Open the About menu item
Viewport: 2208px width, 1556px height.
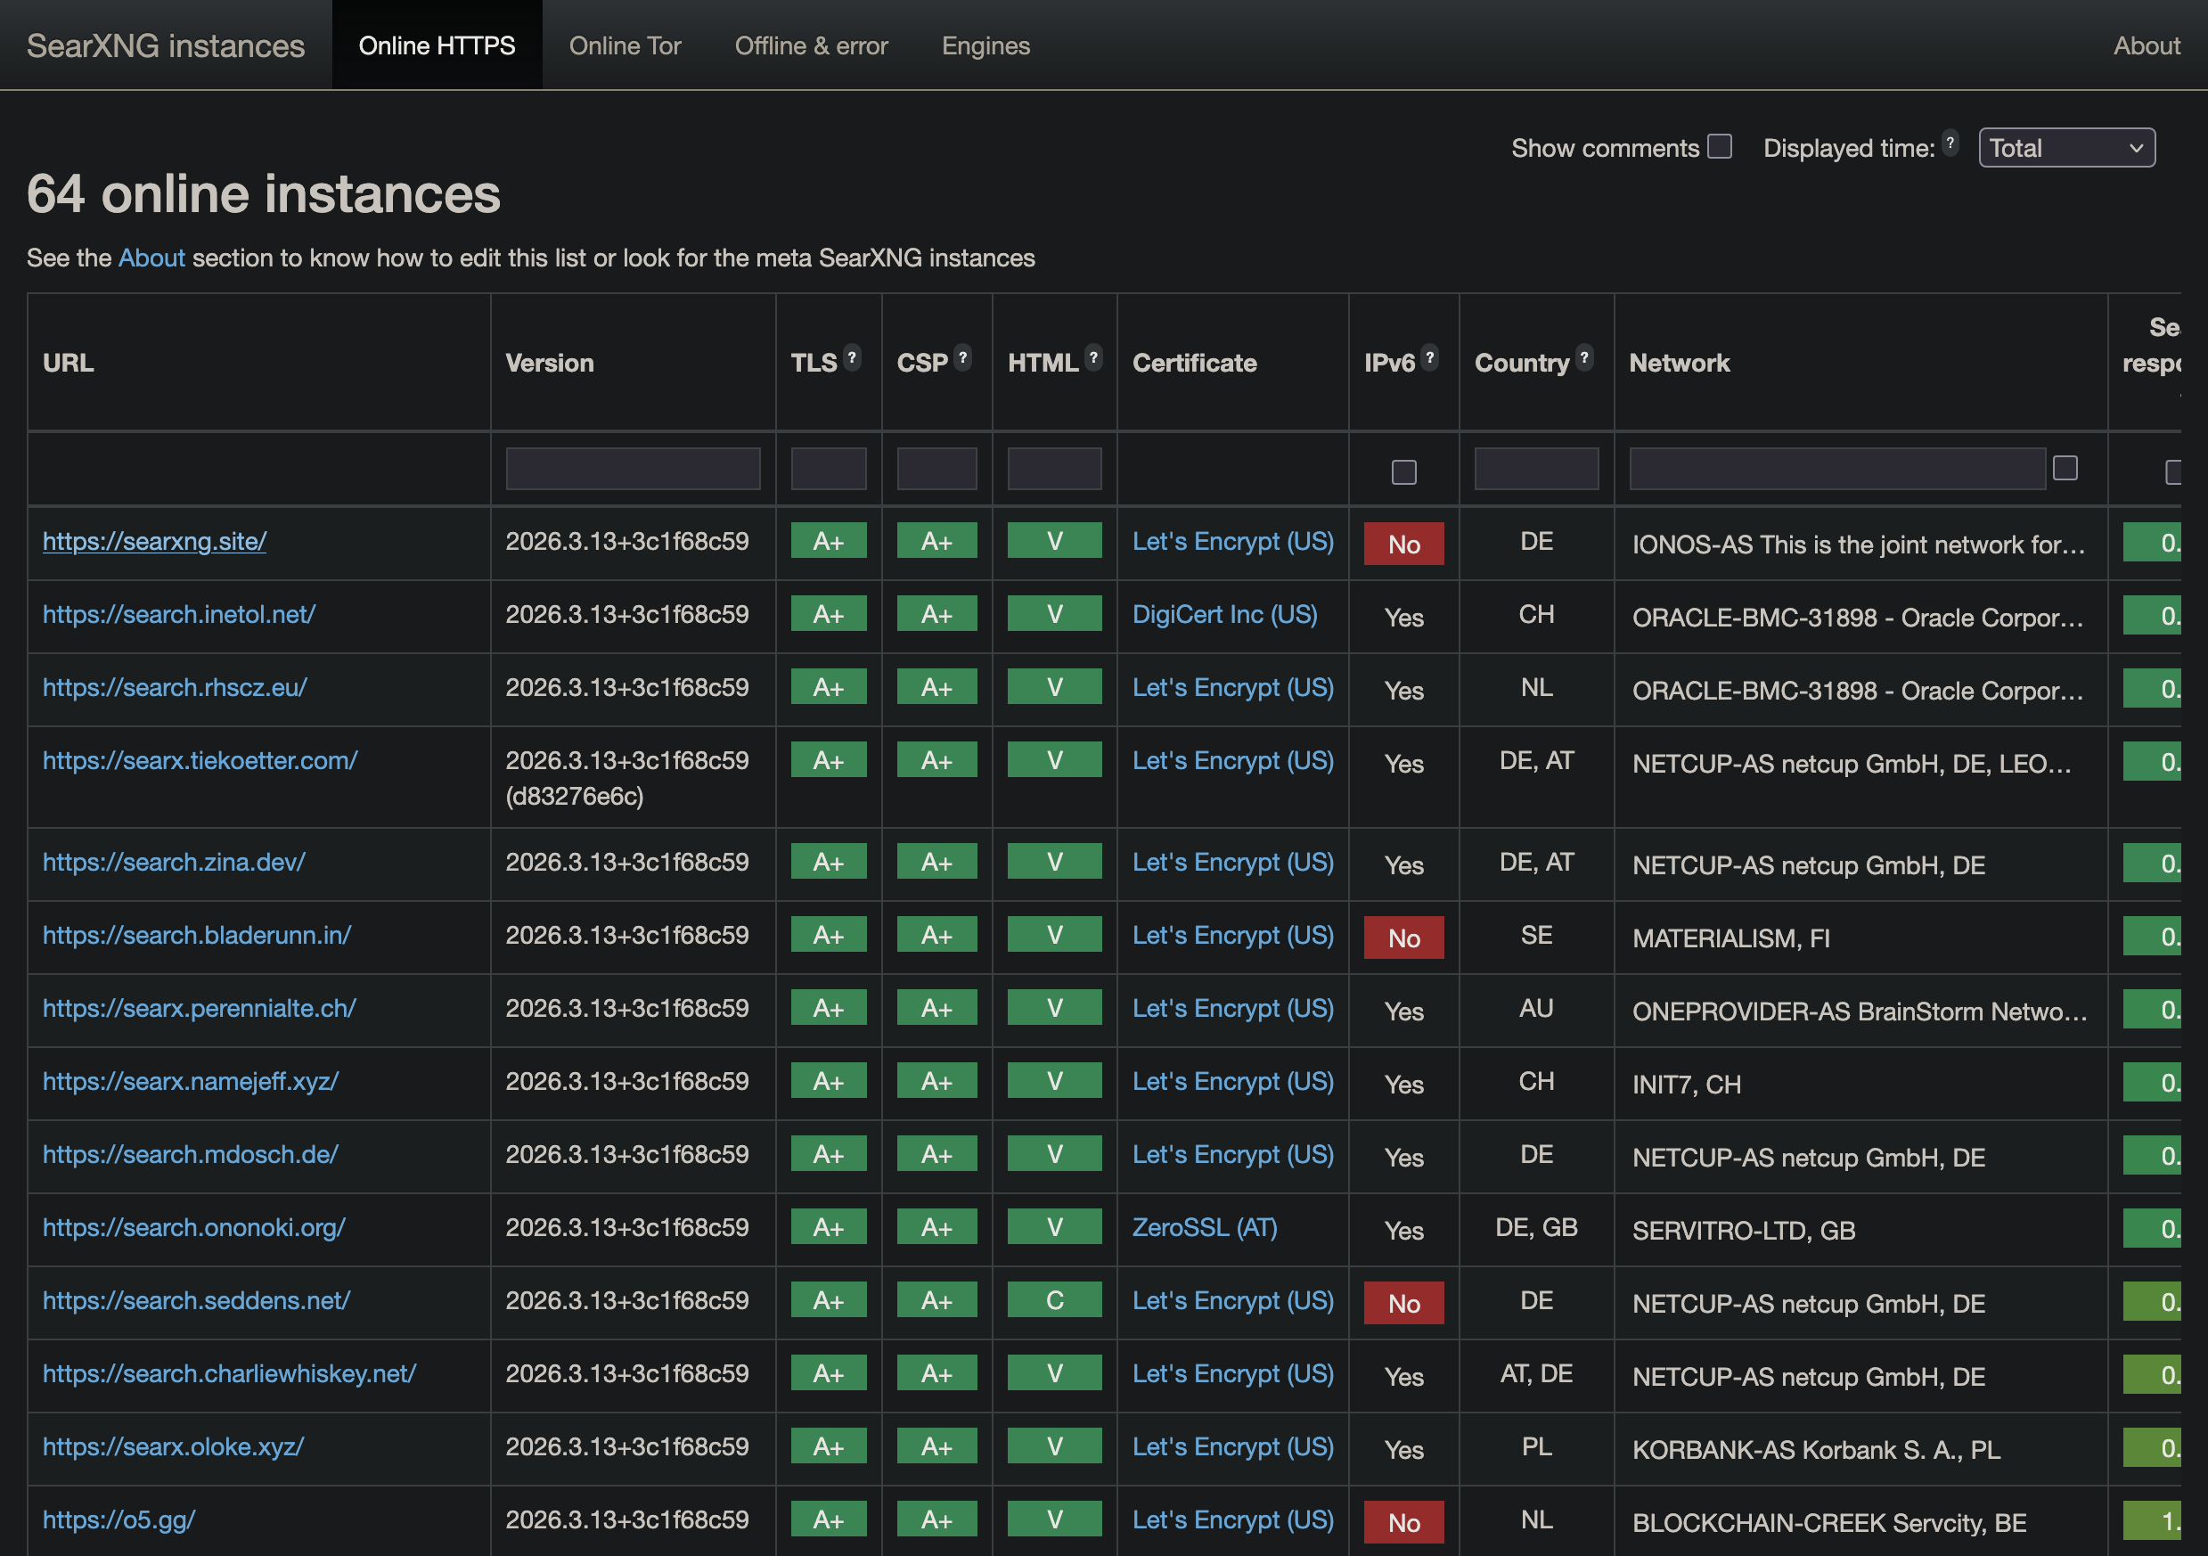coord(2146,45)
